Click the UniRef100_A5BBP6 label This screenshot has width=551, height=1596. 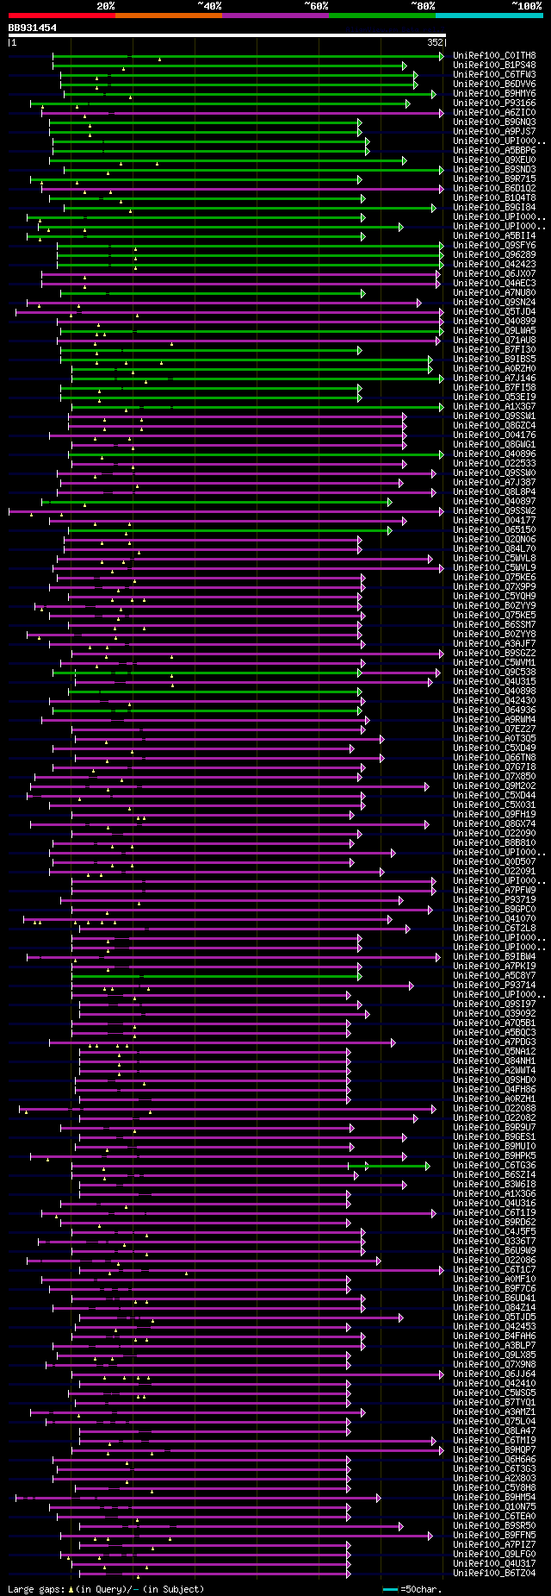click(x=494, y=150)
